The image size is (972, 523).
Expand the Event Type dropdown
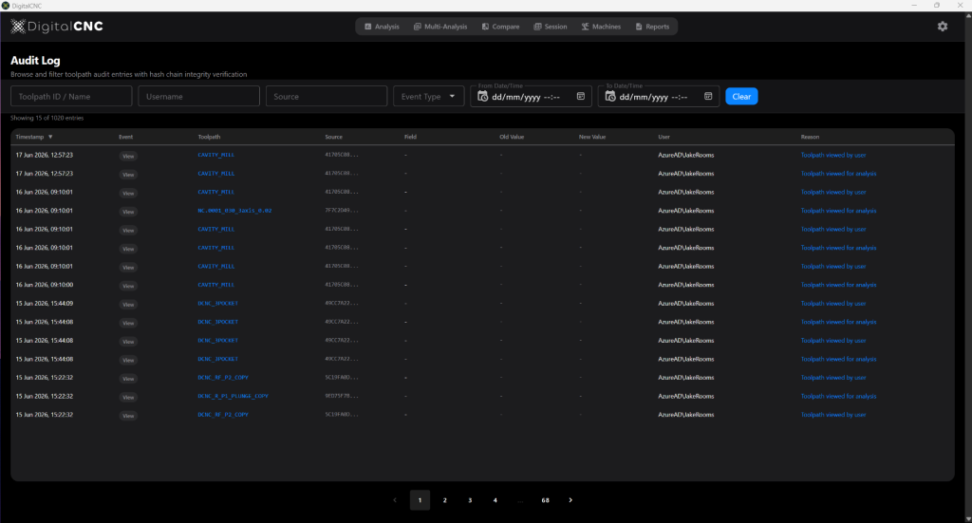[x=428, y=96]
